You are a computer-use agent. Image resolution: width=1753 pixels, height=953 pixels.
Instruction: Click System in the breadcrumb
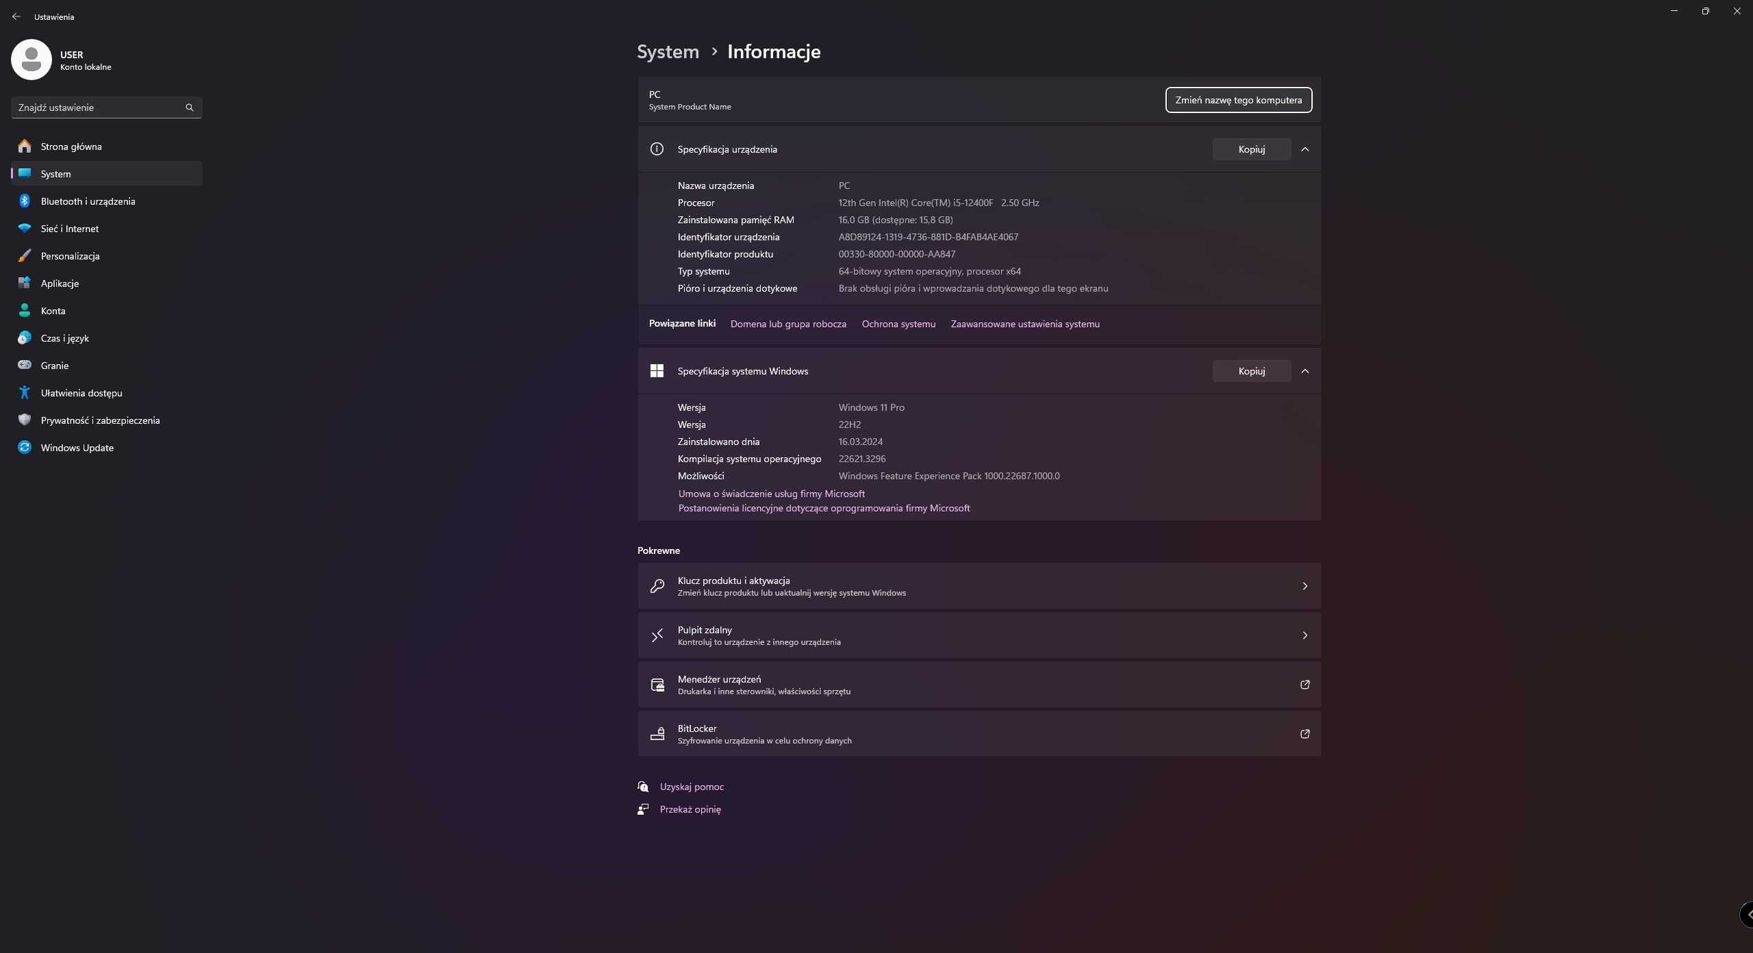(x=668, y=51)
